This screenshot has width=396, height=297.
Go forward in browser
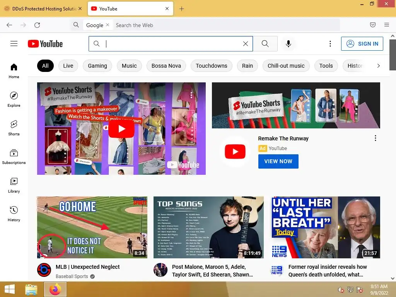click(23, 25)
